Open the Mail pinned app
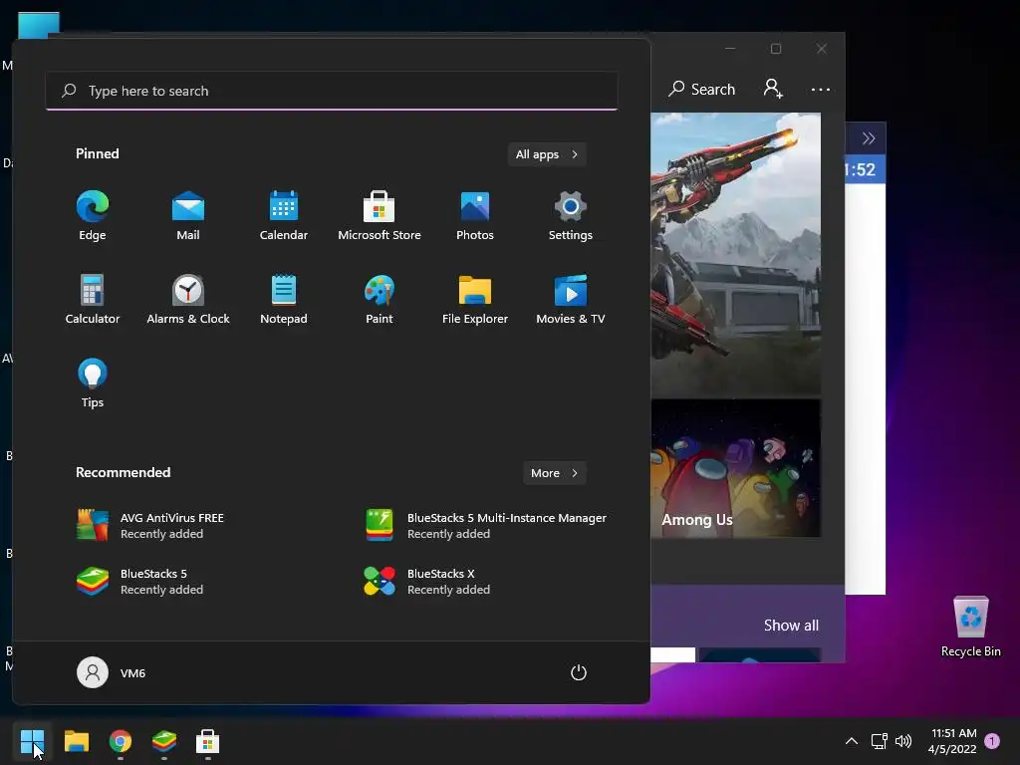 [188, 216]
